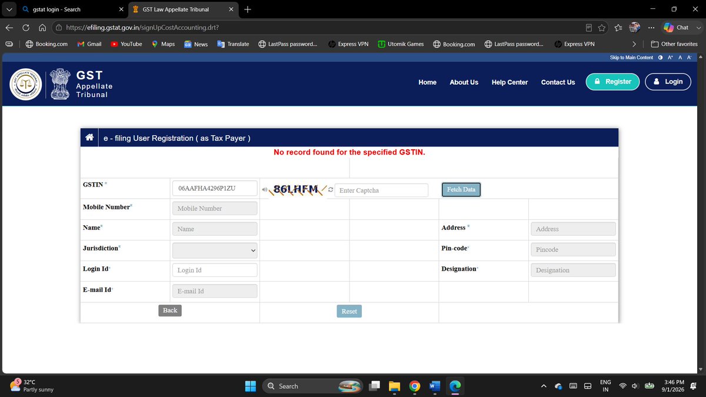Go back using browser back arrow
706x397 pixels.
(x=9, y=28)
